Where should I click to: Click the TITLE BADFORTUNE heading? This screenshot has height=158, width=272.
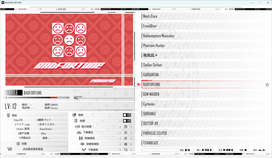[x=23, y=93]
